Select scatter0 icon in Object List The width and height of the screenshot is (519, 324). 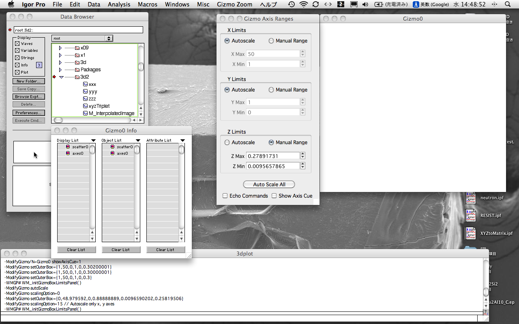[113, 147]
